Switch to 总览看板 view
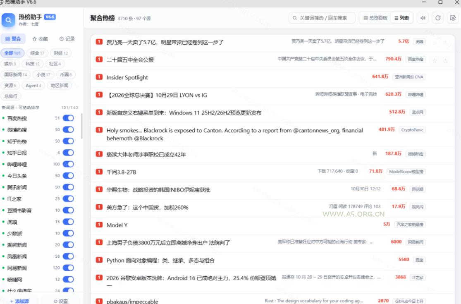Image resolution: width=461 pixels, height=304 pixels. 375,18
